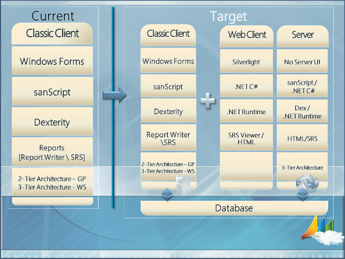Click the double arrow below Target Classic Client column
Image resolution: width=345 pixels, height=259 pixels.
pos(167,194)
